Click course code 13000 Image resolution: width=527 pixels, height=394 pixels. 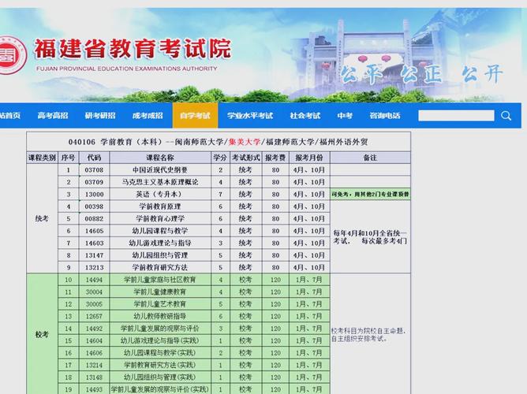[x=94, y=195]
